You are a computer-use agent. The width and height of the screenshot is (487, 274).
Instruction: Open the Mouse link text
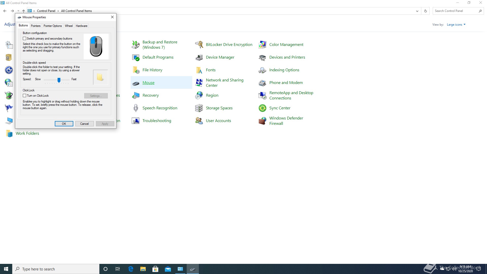click(x=148, y=83)
